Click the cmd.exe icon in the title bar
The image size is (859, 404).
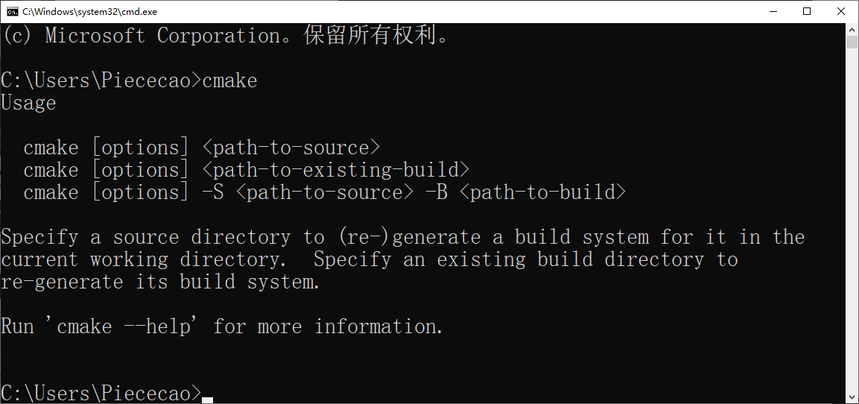(12, 11)
